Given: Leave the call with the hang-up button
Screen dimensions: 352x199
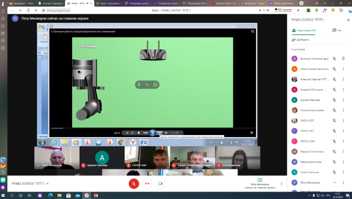Looking at the screenshot, I should (x=147, y=184).
